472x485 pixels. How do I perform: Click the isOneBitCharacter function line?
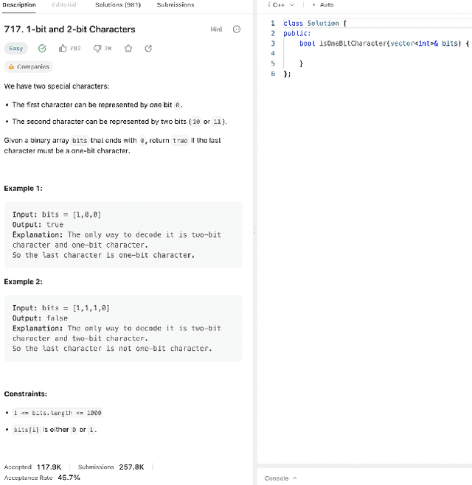click(384, 43)
